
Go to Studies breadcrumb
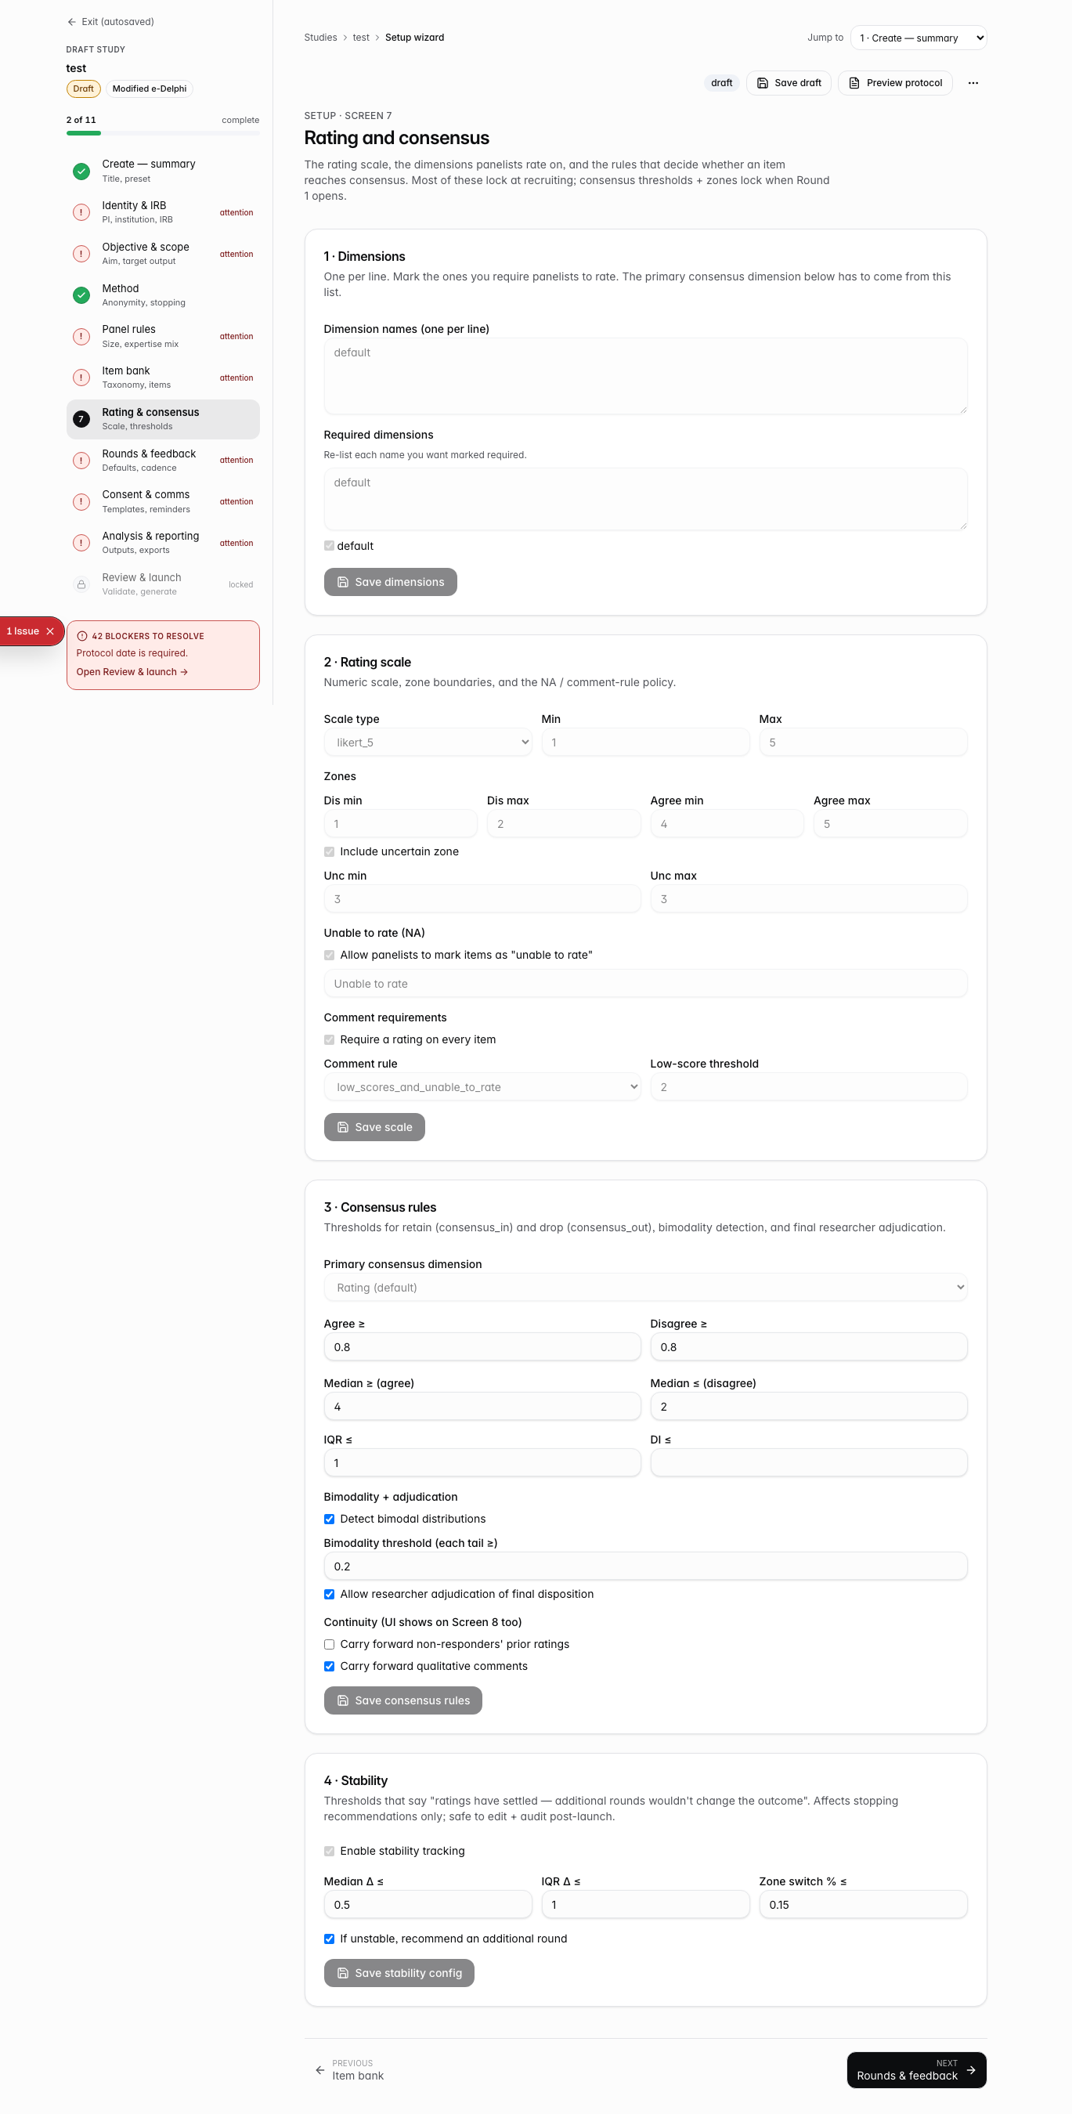[321, 38]
